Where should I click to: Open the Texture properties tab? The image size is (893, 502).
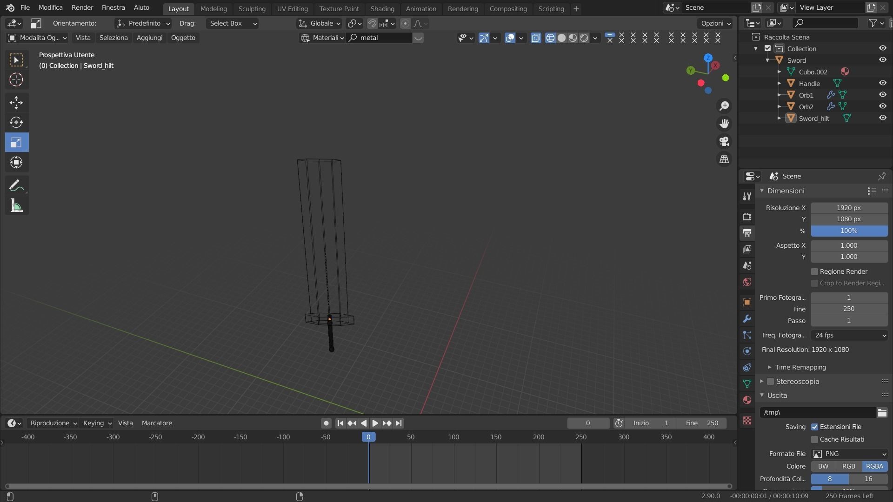[747, 420]
